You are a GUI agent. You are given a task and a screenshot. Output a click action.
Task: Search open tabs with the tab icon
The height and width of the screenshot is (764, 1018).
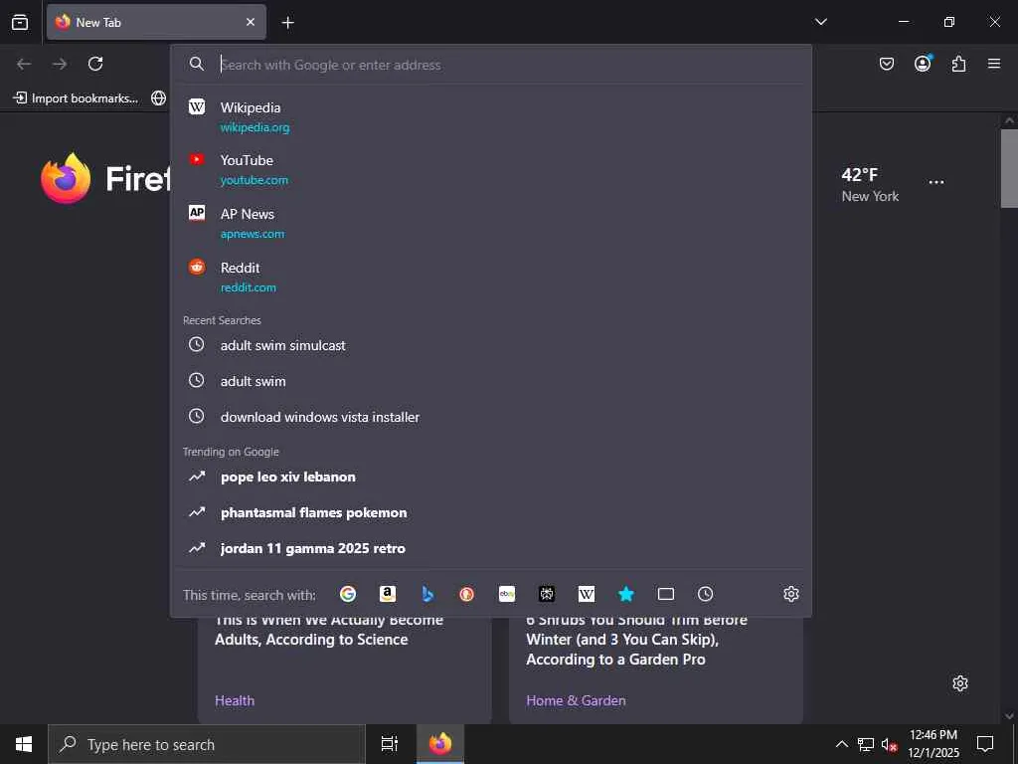click(x=666, y=594)
